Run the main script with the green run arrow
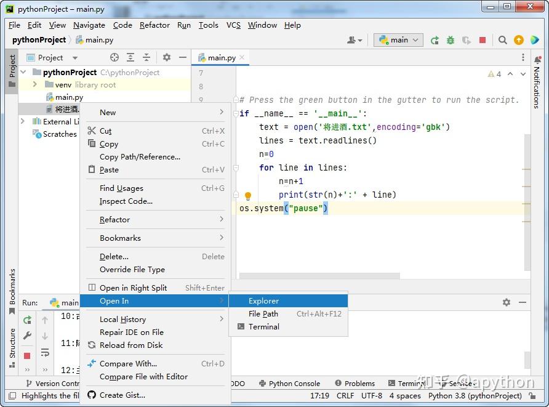Image resolution: width=549 pixels, height=407 pixels. pos(435,39)
